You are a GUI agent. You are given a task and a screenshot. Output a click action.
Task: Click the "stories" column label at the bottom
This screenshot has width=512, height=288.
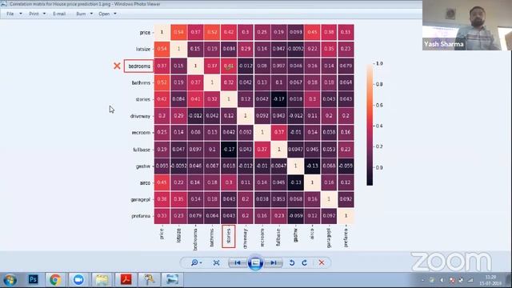pyautogui.click(x=229, y=236)
